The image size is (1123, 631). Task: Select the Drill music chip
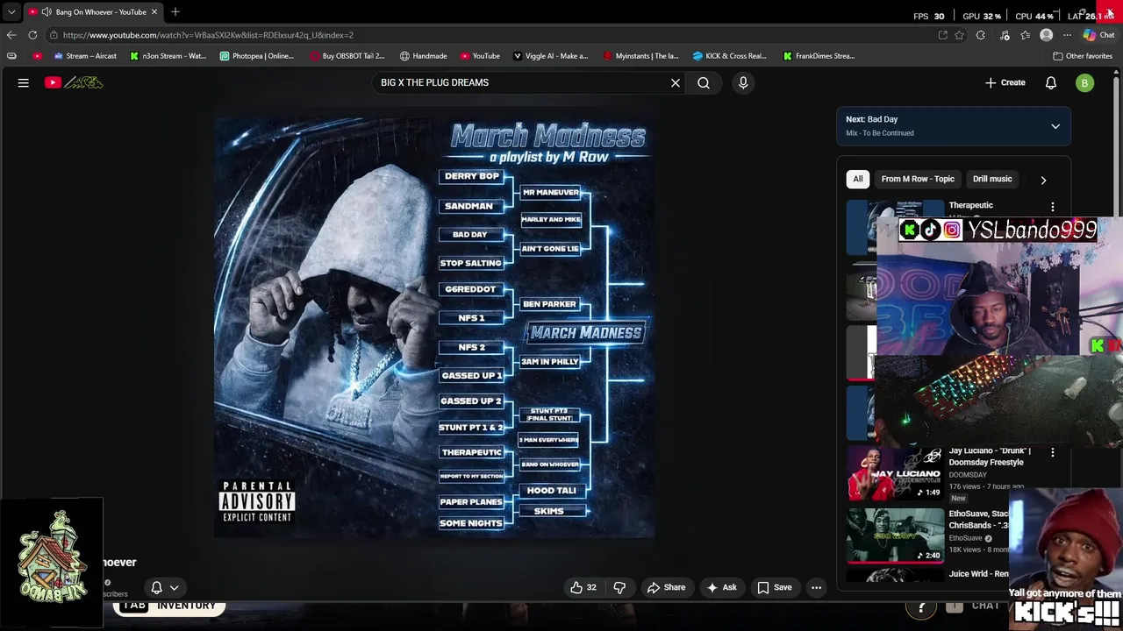click(992, 179)
